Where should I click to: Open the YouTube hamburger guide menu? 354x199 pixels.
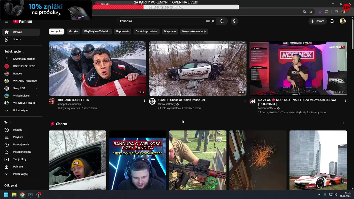pos(7,21)
